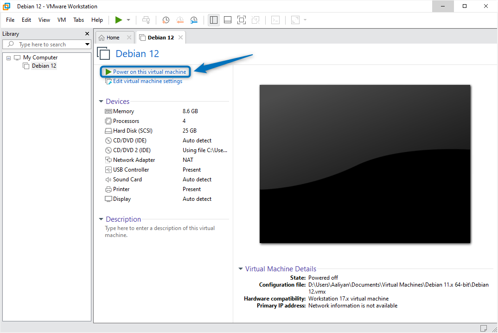Power on the VM using the green play icon
The image size is (498, 333).
(118, 19)
